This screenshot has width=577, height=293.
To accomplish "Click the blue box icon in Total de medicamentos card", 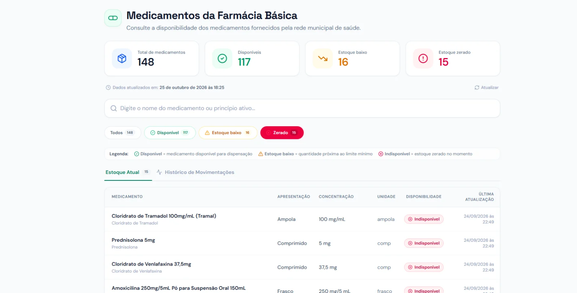I will (122, 58).
